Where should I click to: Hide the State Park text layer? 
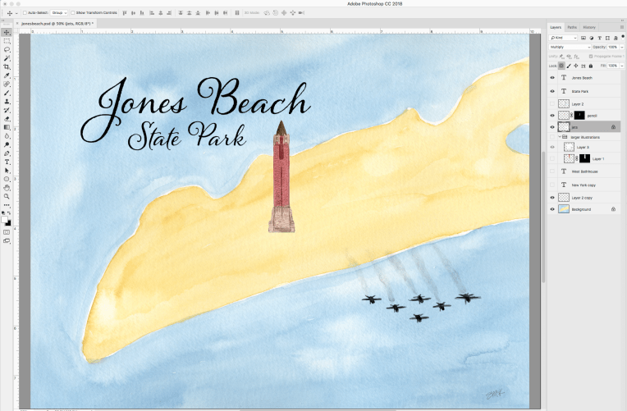[x=552, y=91]
